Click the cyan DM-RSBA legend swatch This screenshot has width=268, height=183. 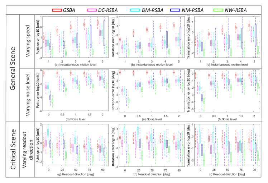pos(135,10)
